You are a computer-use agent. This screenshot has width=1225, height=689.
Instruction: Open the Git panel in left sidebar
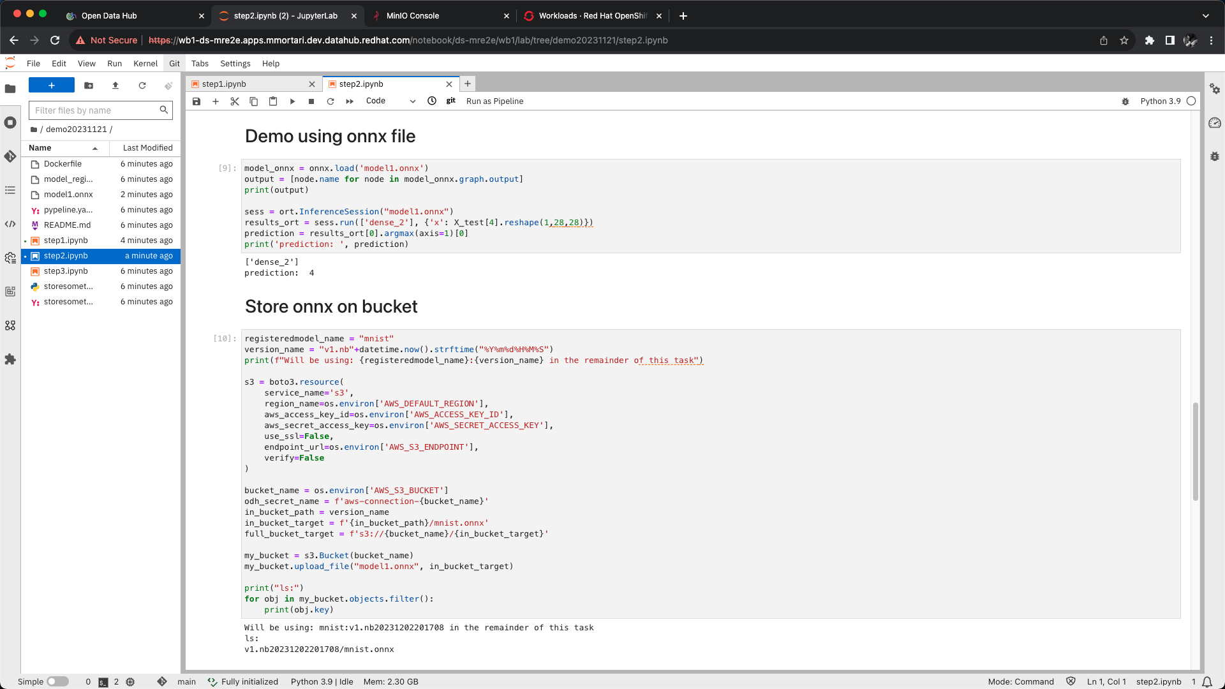tap(10, 156)
